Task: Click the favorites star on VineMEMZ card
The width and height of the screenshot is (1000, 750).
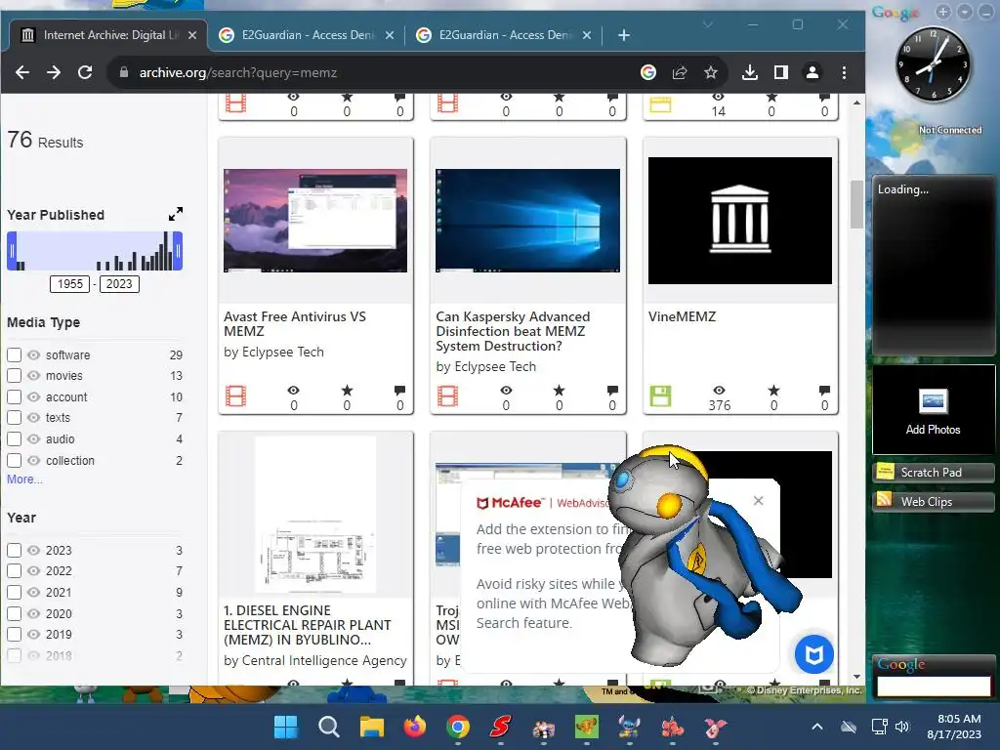Action: coord(773,391)
